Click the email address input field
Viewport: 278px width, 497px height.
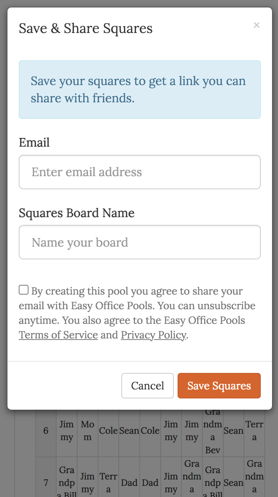click(140, 172)
